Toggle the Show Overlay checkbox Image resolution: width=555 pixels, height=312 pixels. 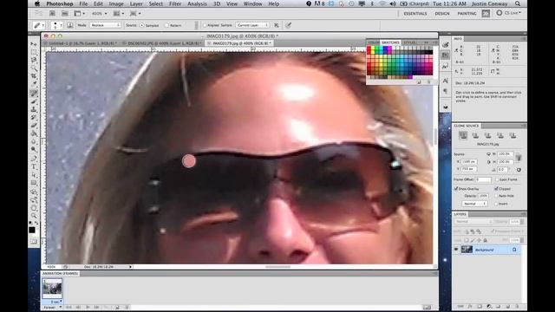(x=456, y=189)
